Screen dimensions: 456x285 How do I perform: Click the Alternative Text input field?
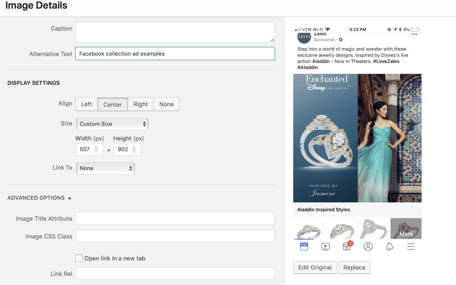coord(175,54)
